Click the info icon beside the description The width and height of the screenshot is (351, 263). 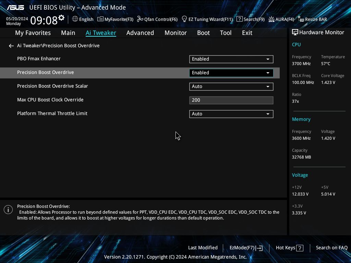point(8,210)
